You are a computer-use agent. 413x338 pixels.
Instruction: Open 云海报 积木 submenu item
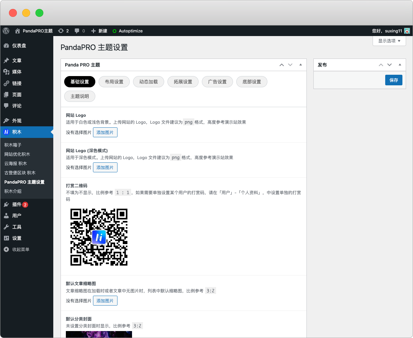[x=16, y=163]
